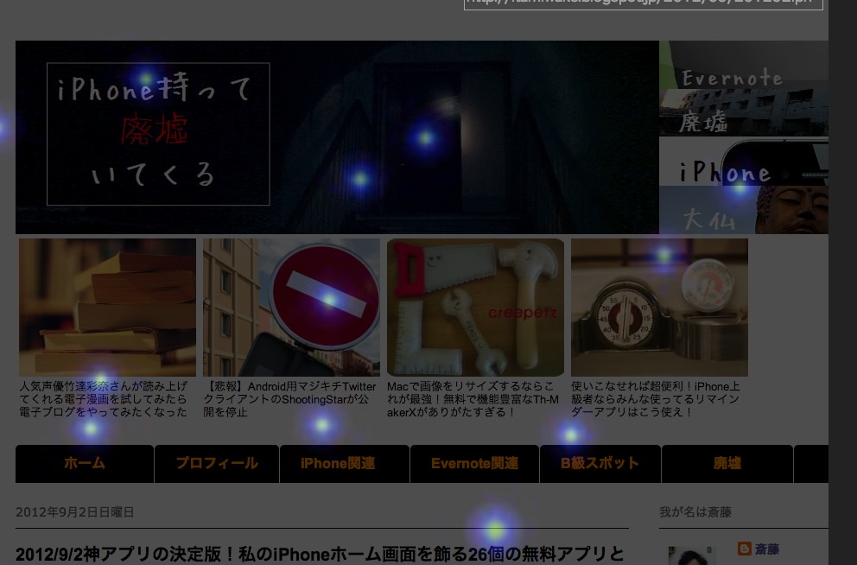857x565 pixels.
Task: Go to the B級スポット tab
Action: point(600,463)
